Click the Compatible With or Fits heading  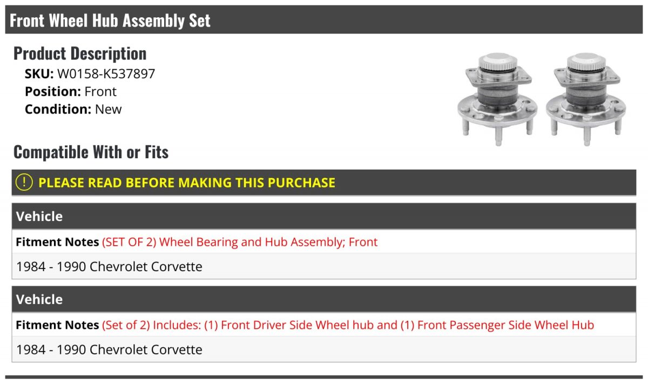(91, 152)
